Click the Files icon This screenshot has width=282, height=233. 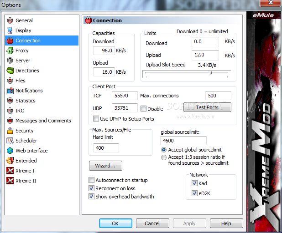pyautogui.click(x=10, y=81)
